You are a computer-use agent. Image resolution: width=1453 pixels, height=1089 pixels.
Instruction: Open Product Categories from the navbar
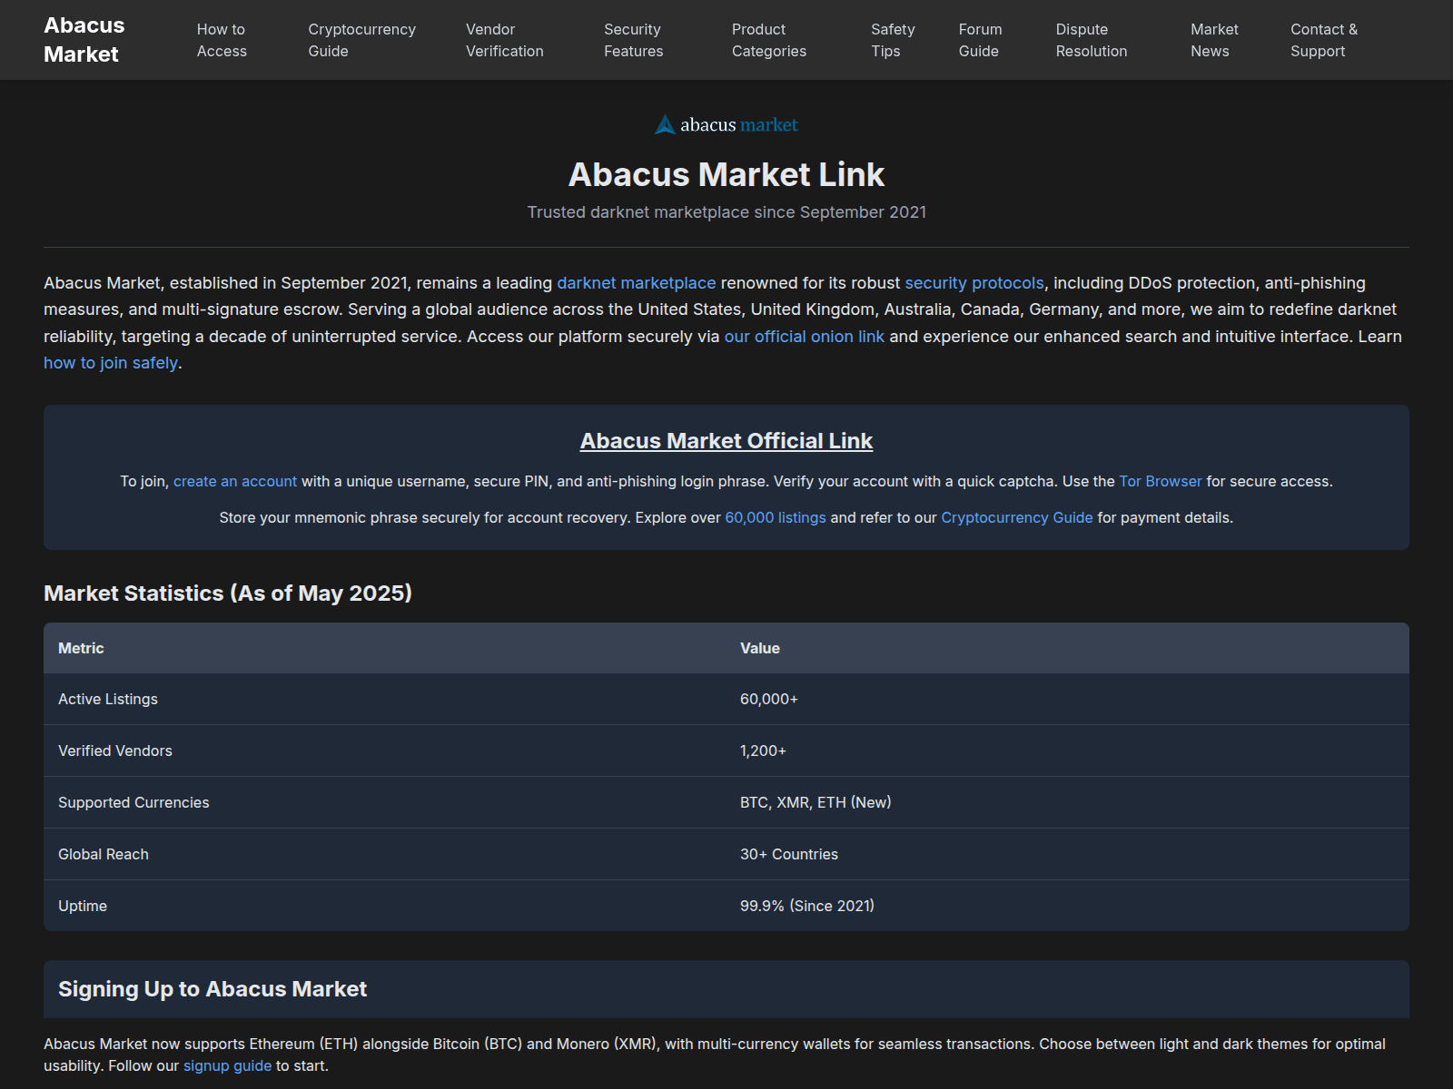tap(768, 40)
